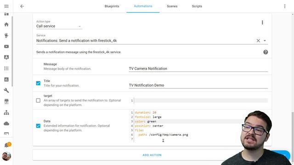Image resolution: width=294 pixels, height=165 pixels.
Task: Open the user profile avatar
Action: [x=6, y=156]
